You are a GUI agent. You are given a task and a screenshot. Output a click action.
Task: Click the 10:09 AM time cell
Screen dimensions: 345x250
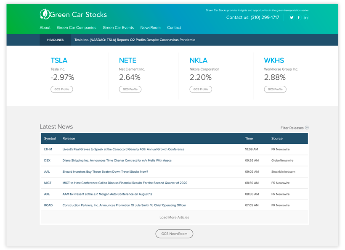(252, 149)
